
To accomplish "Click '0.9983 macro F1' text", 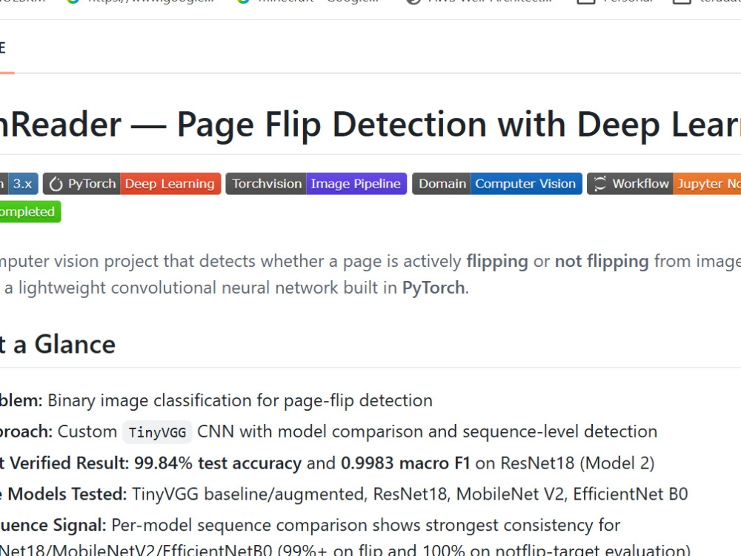I will pos(405,463).
